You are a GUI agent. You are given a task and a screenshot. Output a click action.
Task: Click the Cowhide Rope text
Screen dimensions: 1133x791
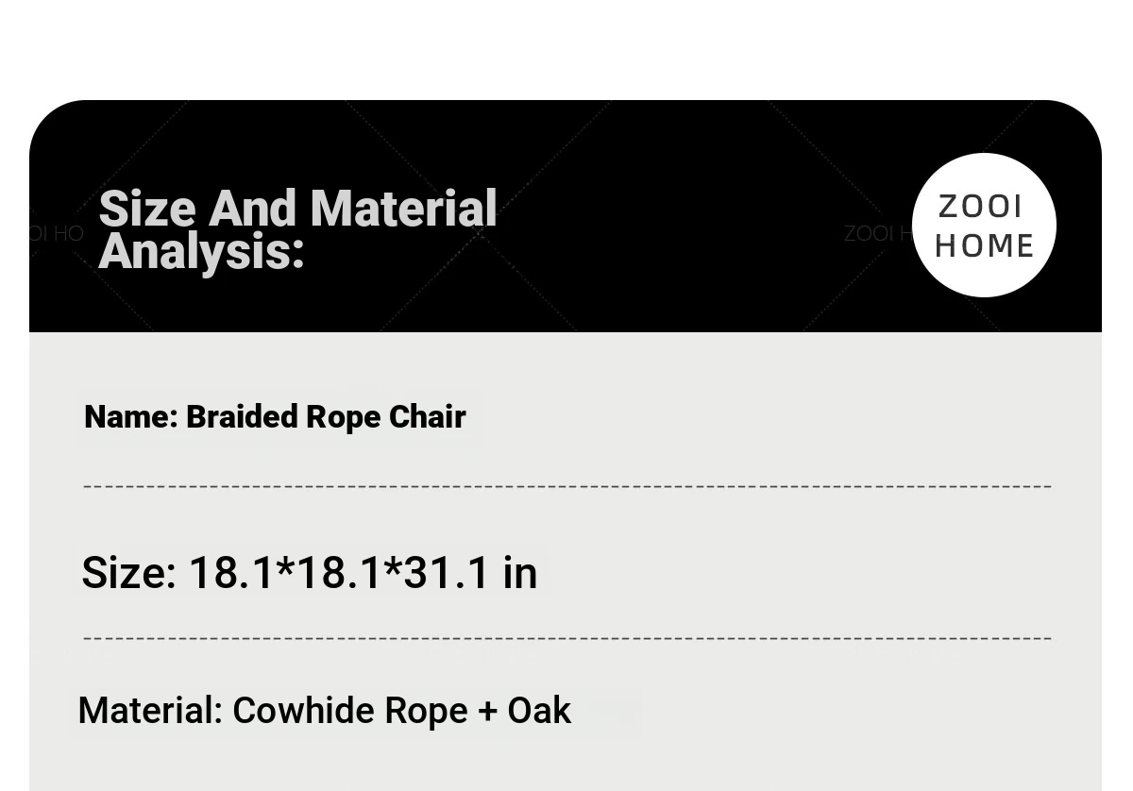[349, 711]
